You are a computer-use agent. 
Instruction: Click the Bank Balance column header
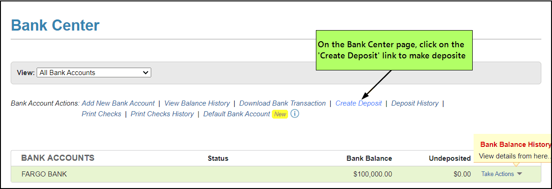tap(369, 158)
